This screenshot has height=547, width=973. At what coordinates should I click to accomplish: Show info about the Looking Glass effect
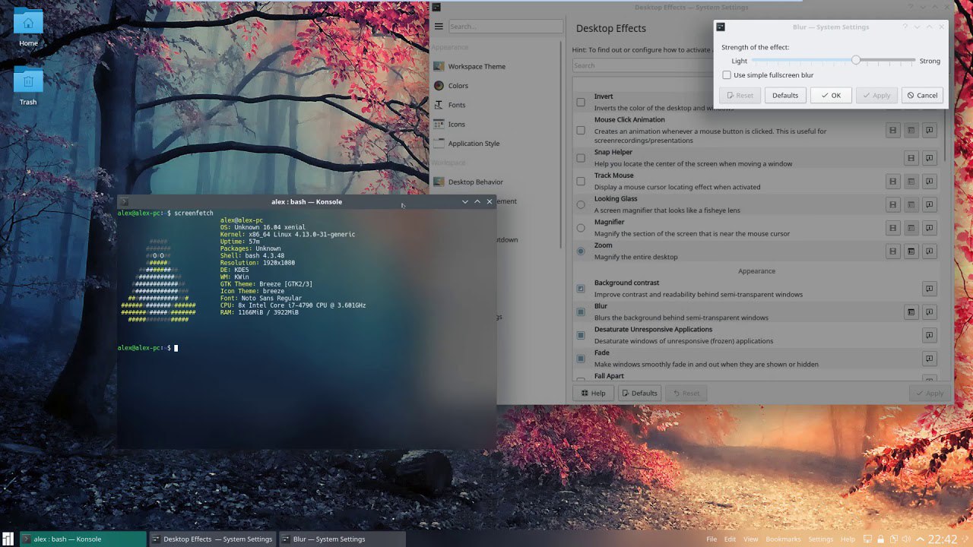click(x=929, y=204)
